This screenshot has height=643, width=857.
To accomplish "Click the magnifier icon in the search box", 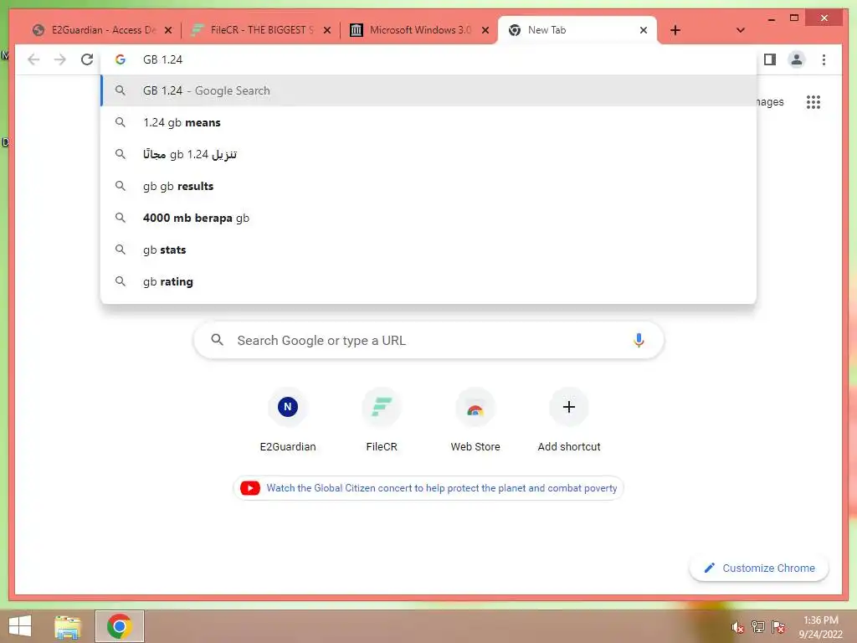I will [x=217, y=340].
